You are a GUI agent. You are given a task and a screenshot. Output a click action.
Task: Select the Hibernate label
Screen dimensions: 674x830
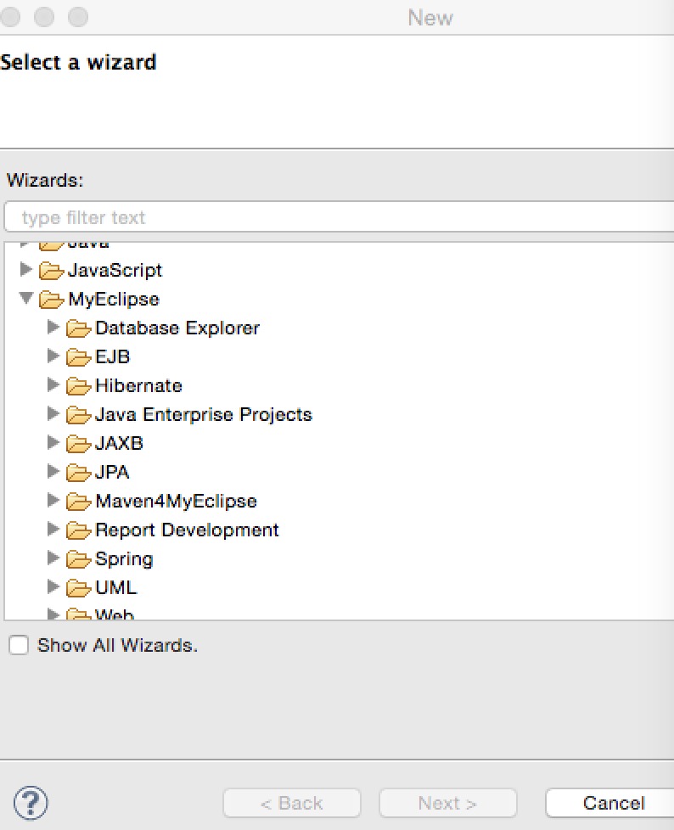click(138, 386)
